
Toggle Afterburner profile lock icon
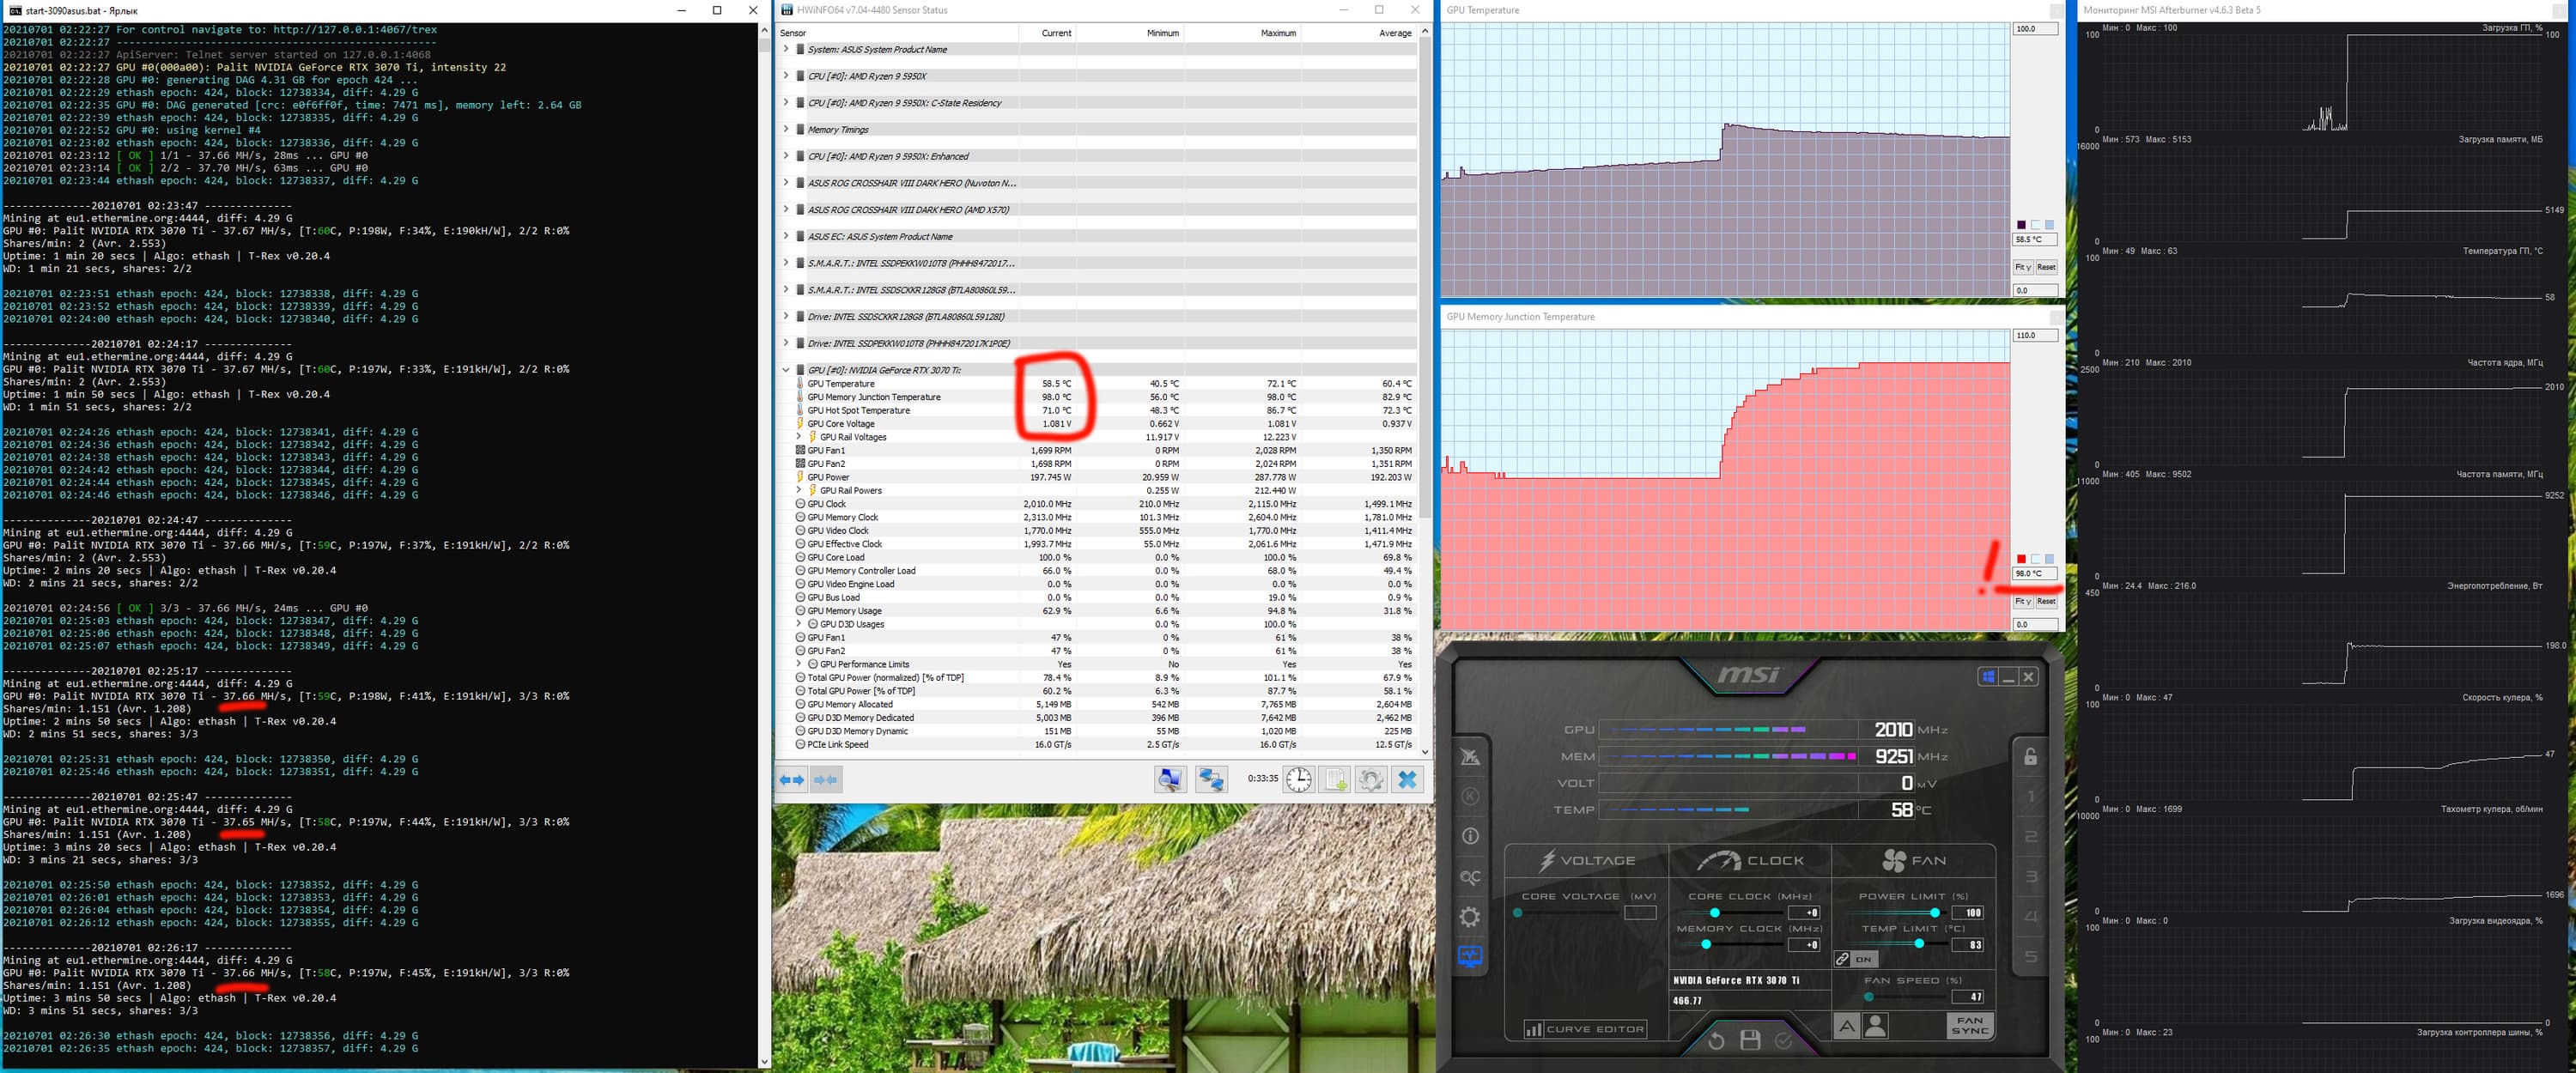pos(2030,756)
